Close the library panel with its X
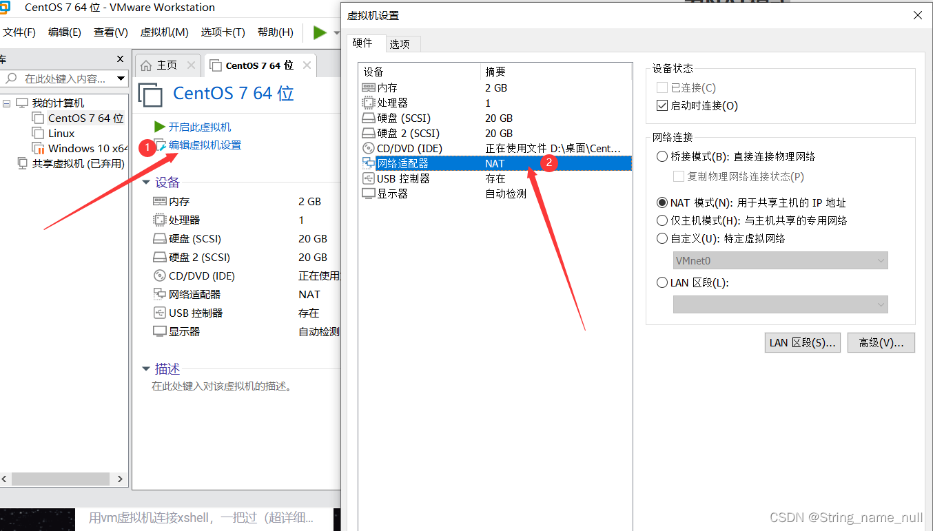Image resolution: width=933 pixels, height=531 pixels. click(120, 59)
